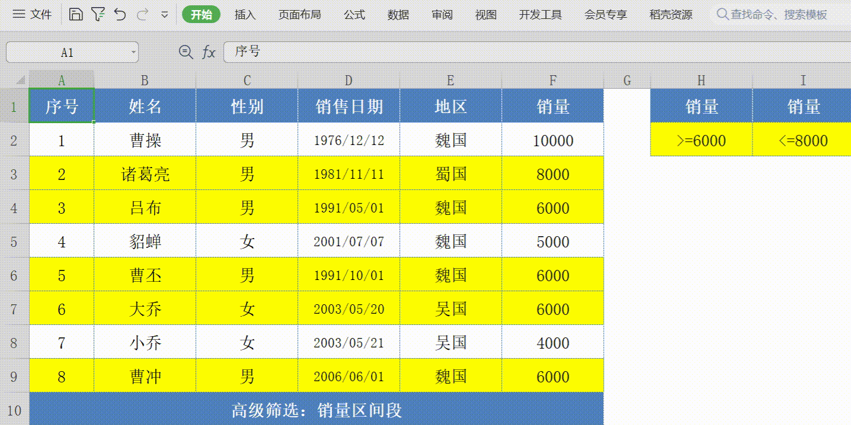This screenshot has height=425, width=851.
Task: Switch to the 插入 ribbon tab
Action: coord(245,14)
